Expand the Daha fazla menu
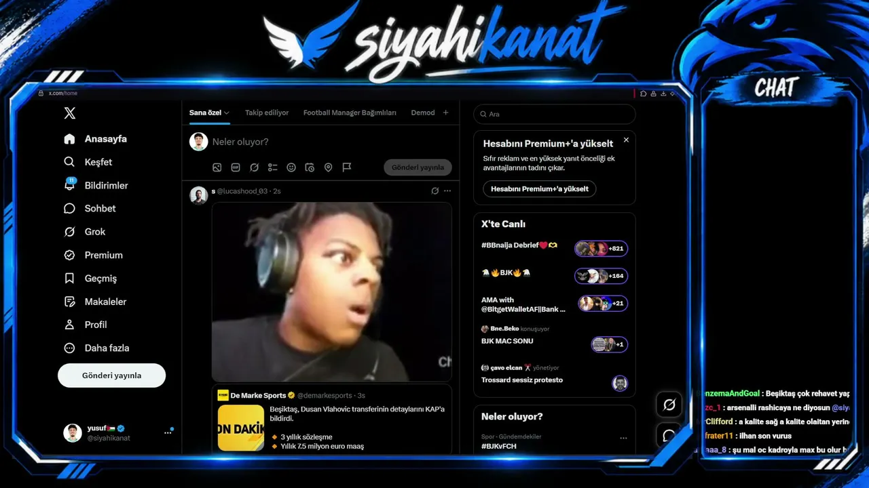Image resolution: width=869 pixels, height=488 pixels. [96, 348]
